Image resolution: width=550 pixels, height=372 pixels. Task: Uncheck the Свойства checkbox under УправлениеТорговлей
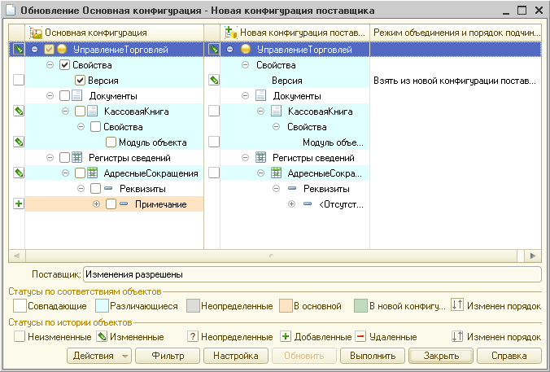tap(64, 65)
